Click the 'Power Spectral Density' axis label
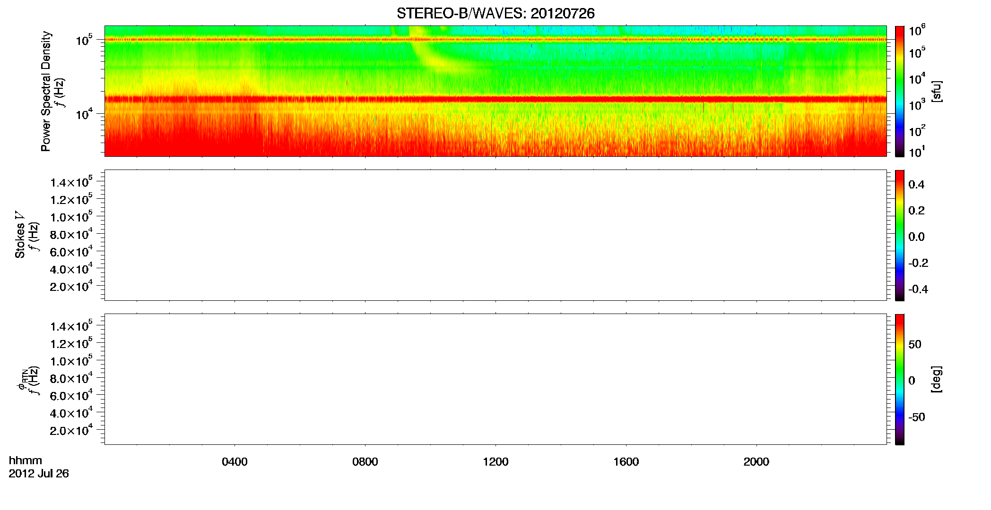991x510 pixels. 46,91
